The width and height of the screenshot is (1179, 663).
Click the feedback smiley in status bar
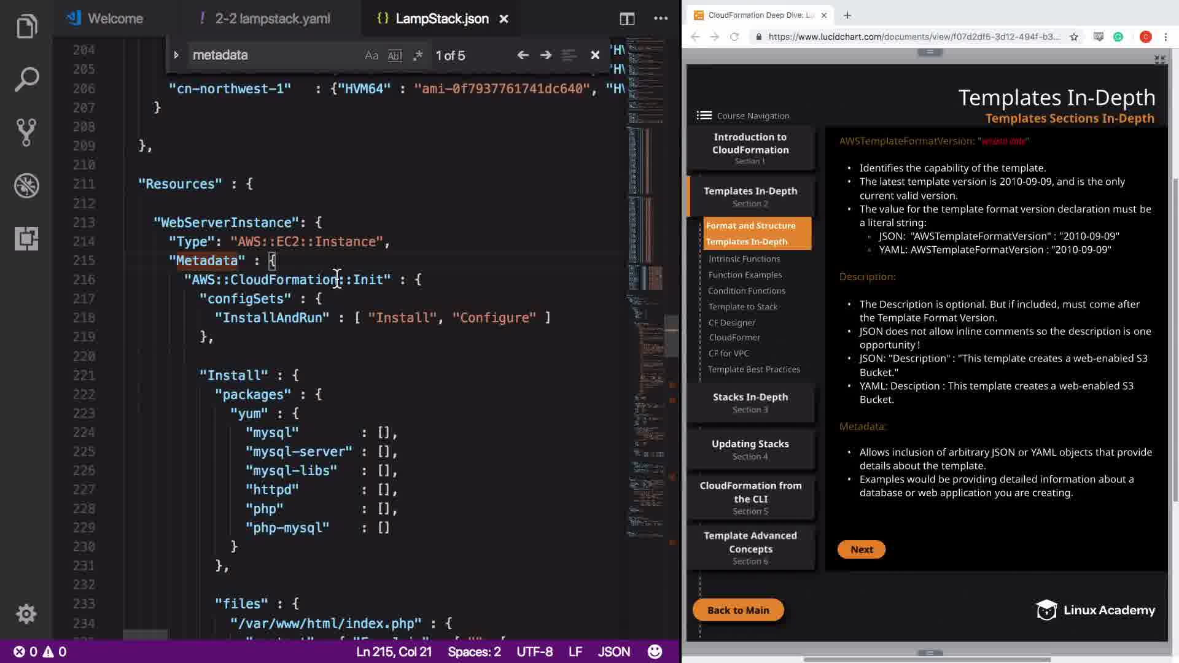tap(655, 652)
